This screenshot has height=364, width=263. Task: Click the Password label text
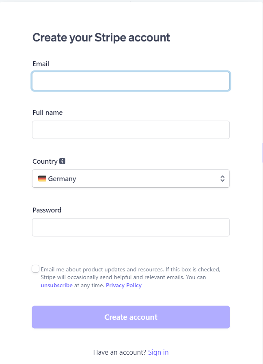point(47,210)
